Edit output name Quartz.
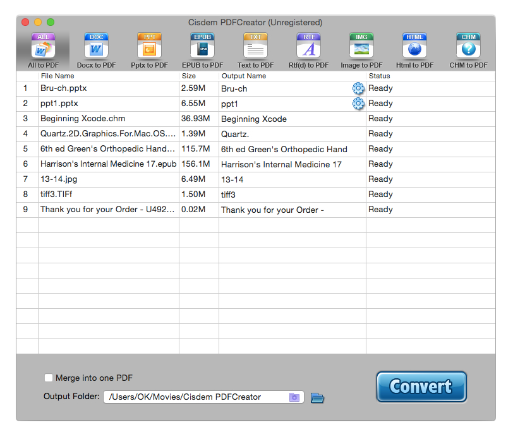The width and height of the screenshot is (513, 437). coord(235,134)
